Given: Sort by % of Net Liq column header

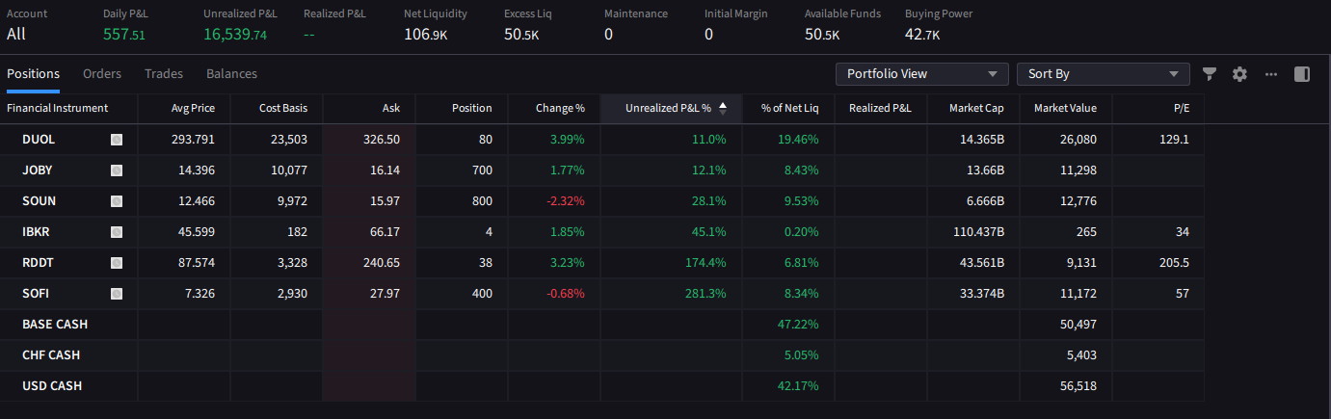Looking at the screenshot, I should [x=788, y=108].
